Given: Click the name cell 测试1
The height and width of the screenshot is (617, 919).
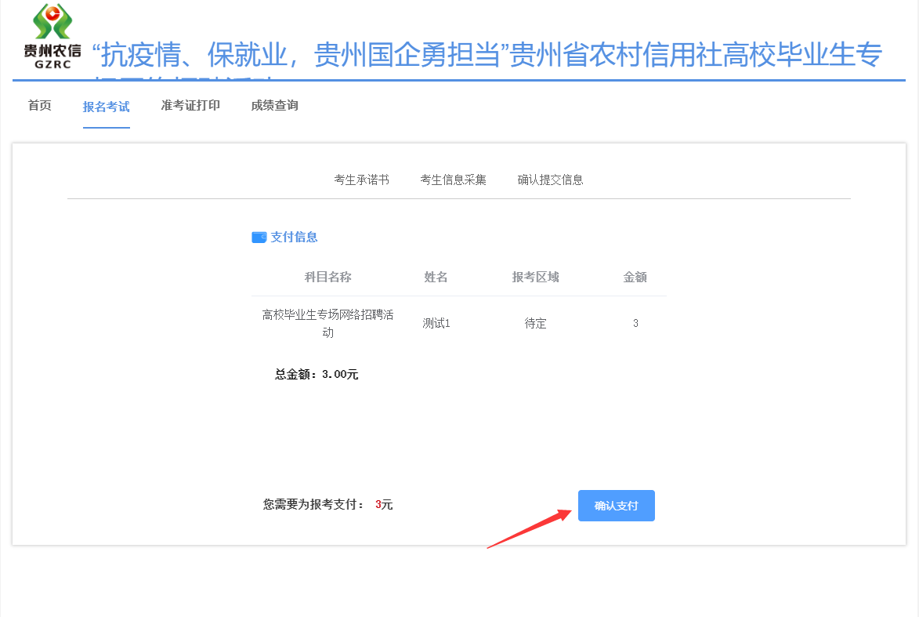Looking at the screenshot, I should click(436, 323).
